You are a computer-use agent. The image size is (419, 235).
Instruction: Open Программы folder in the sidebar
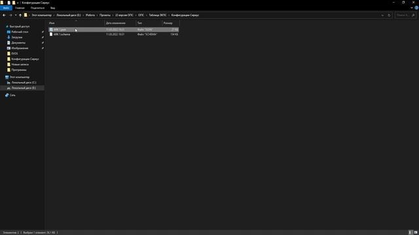click(19, 70)
